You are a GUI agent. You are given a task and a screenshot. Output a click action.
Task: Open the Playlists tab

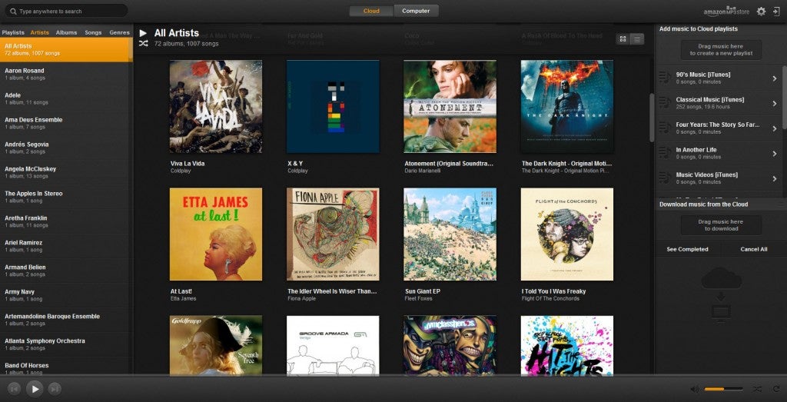[x=13, y=32]
